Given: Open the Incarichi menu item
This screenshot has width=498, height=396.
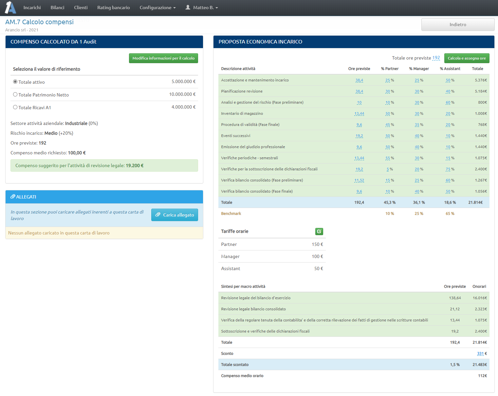Looking at the screenshot, I should [x=32, y=8].
